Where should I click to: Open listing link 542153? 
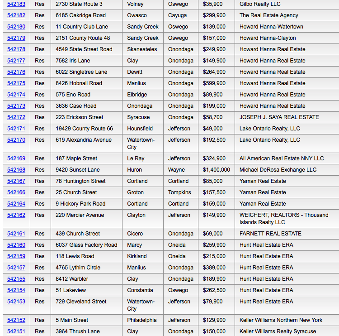click(x=16, y=301)
